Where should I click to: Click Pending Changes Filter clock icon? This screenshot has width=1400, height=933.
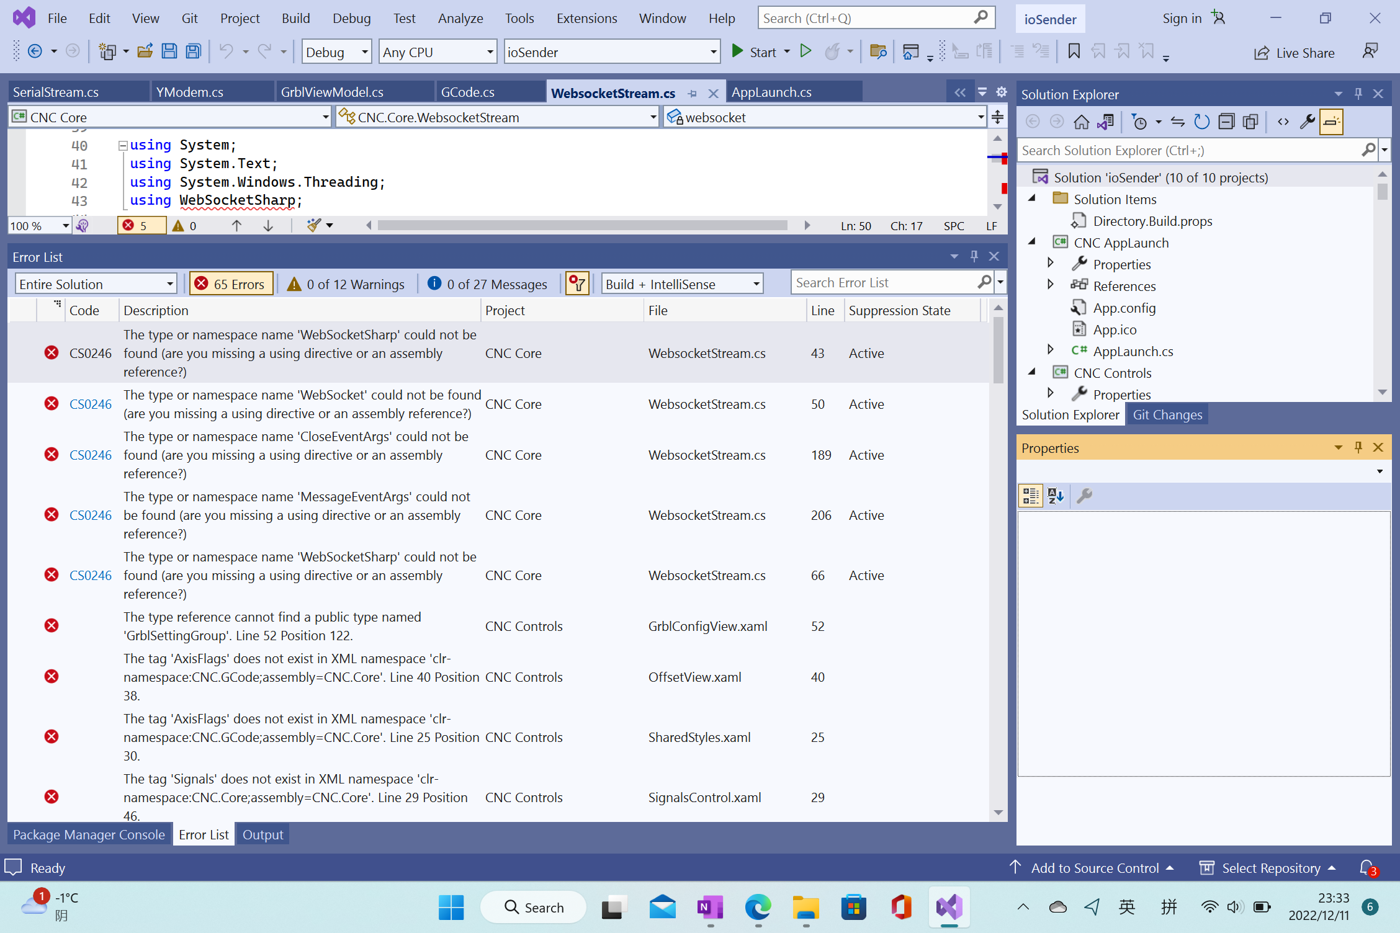[x=1139, y=122]
